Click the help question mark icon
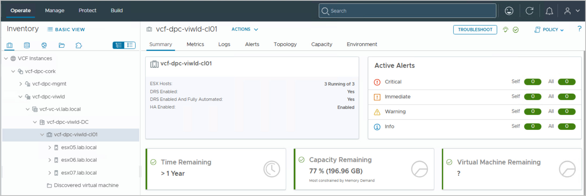 tap(579, 28)
